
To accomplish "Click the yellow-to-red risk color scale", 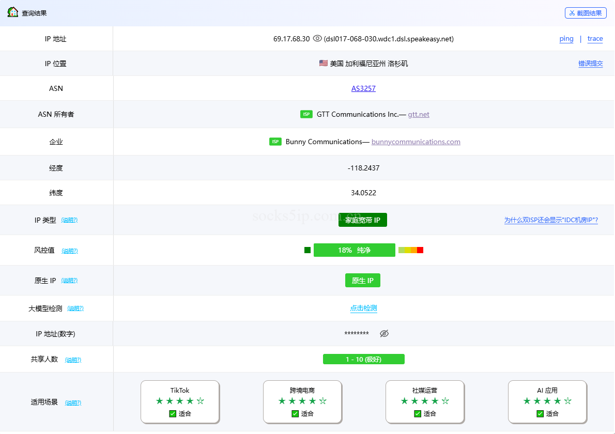I will (x=411, y=250).
